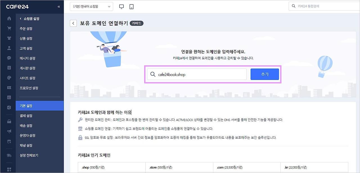The image size is (360, 173).
Task: Open the t-shirt products icon
Action: tap(9, 38)
